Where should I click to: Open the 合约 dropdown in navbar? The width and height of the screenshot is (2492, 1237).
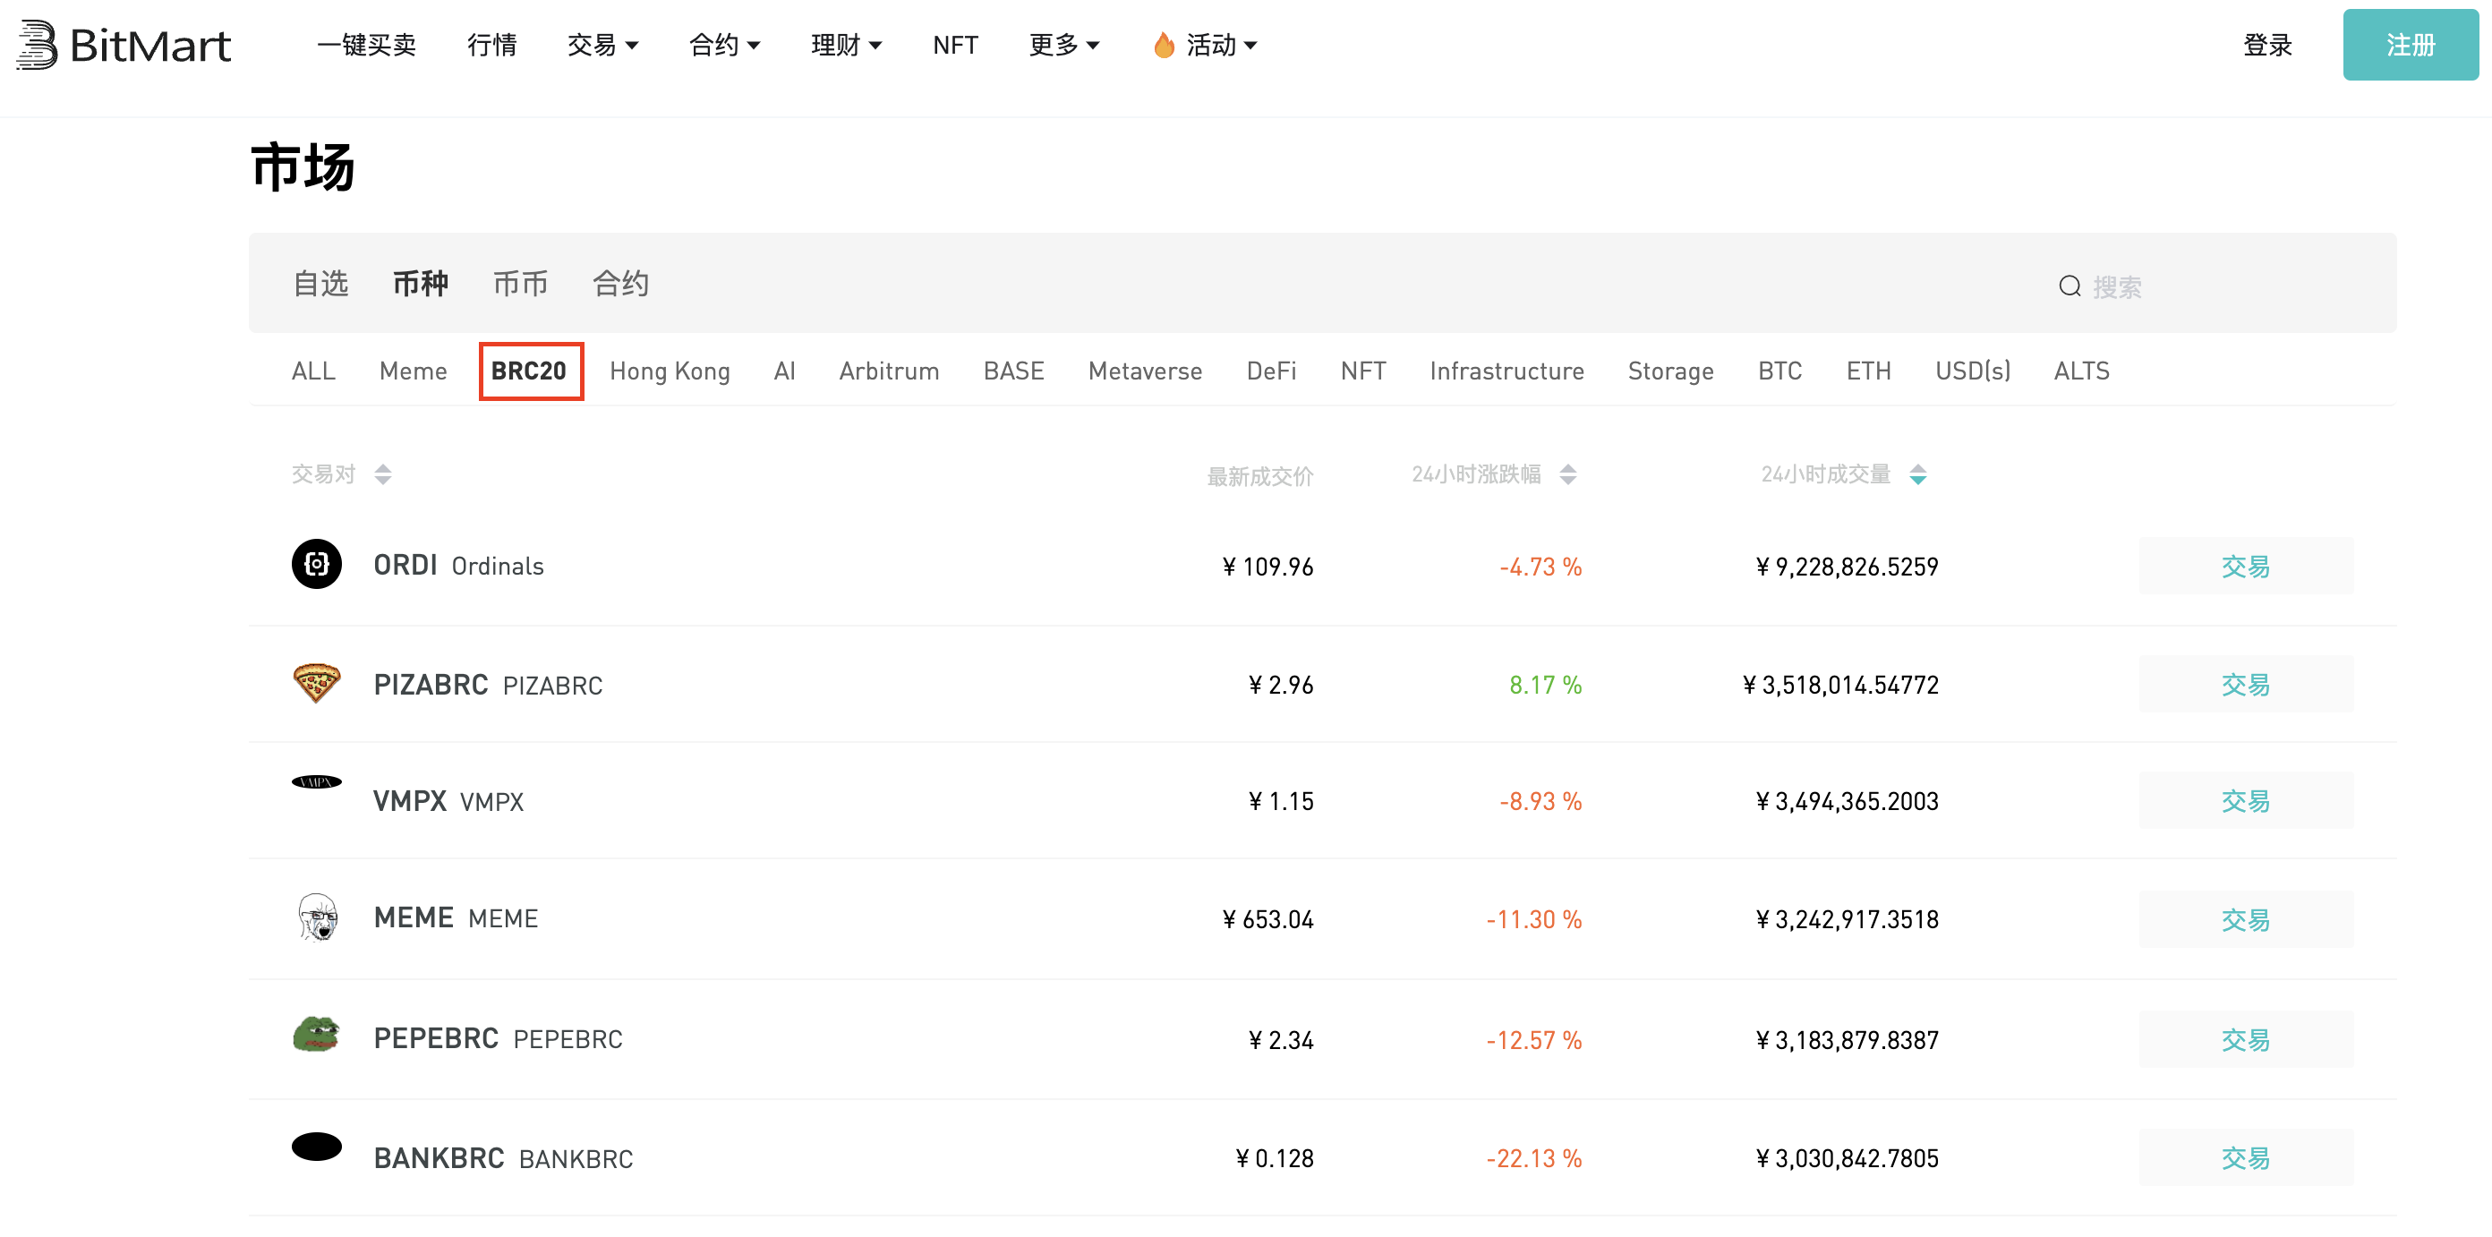[x=724, y=46]
